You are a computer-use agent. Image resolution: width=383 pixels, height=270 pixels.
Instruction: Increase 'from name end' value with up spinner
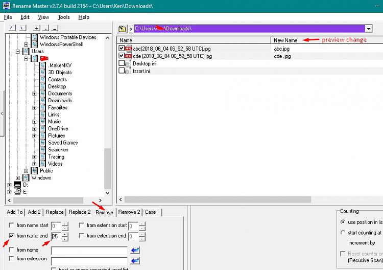pyautogui.click(x=65, y=234)
